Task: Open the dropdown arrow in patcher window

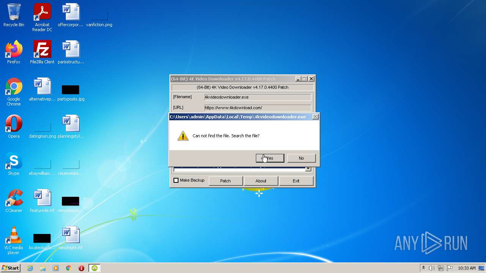Action: click(x=308, y=169)
